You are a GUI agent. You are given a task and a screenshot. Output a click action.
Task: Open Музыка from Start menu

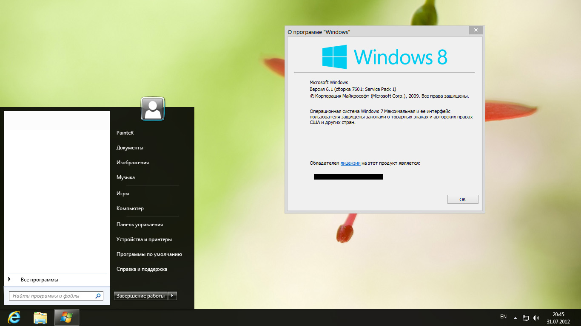click(125, 177)
